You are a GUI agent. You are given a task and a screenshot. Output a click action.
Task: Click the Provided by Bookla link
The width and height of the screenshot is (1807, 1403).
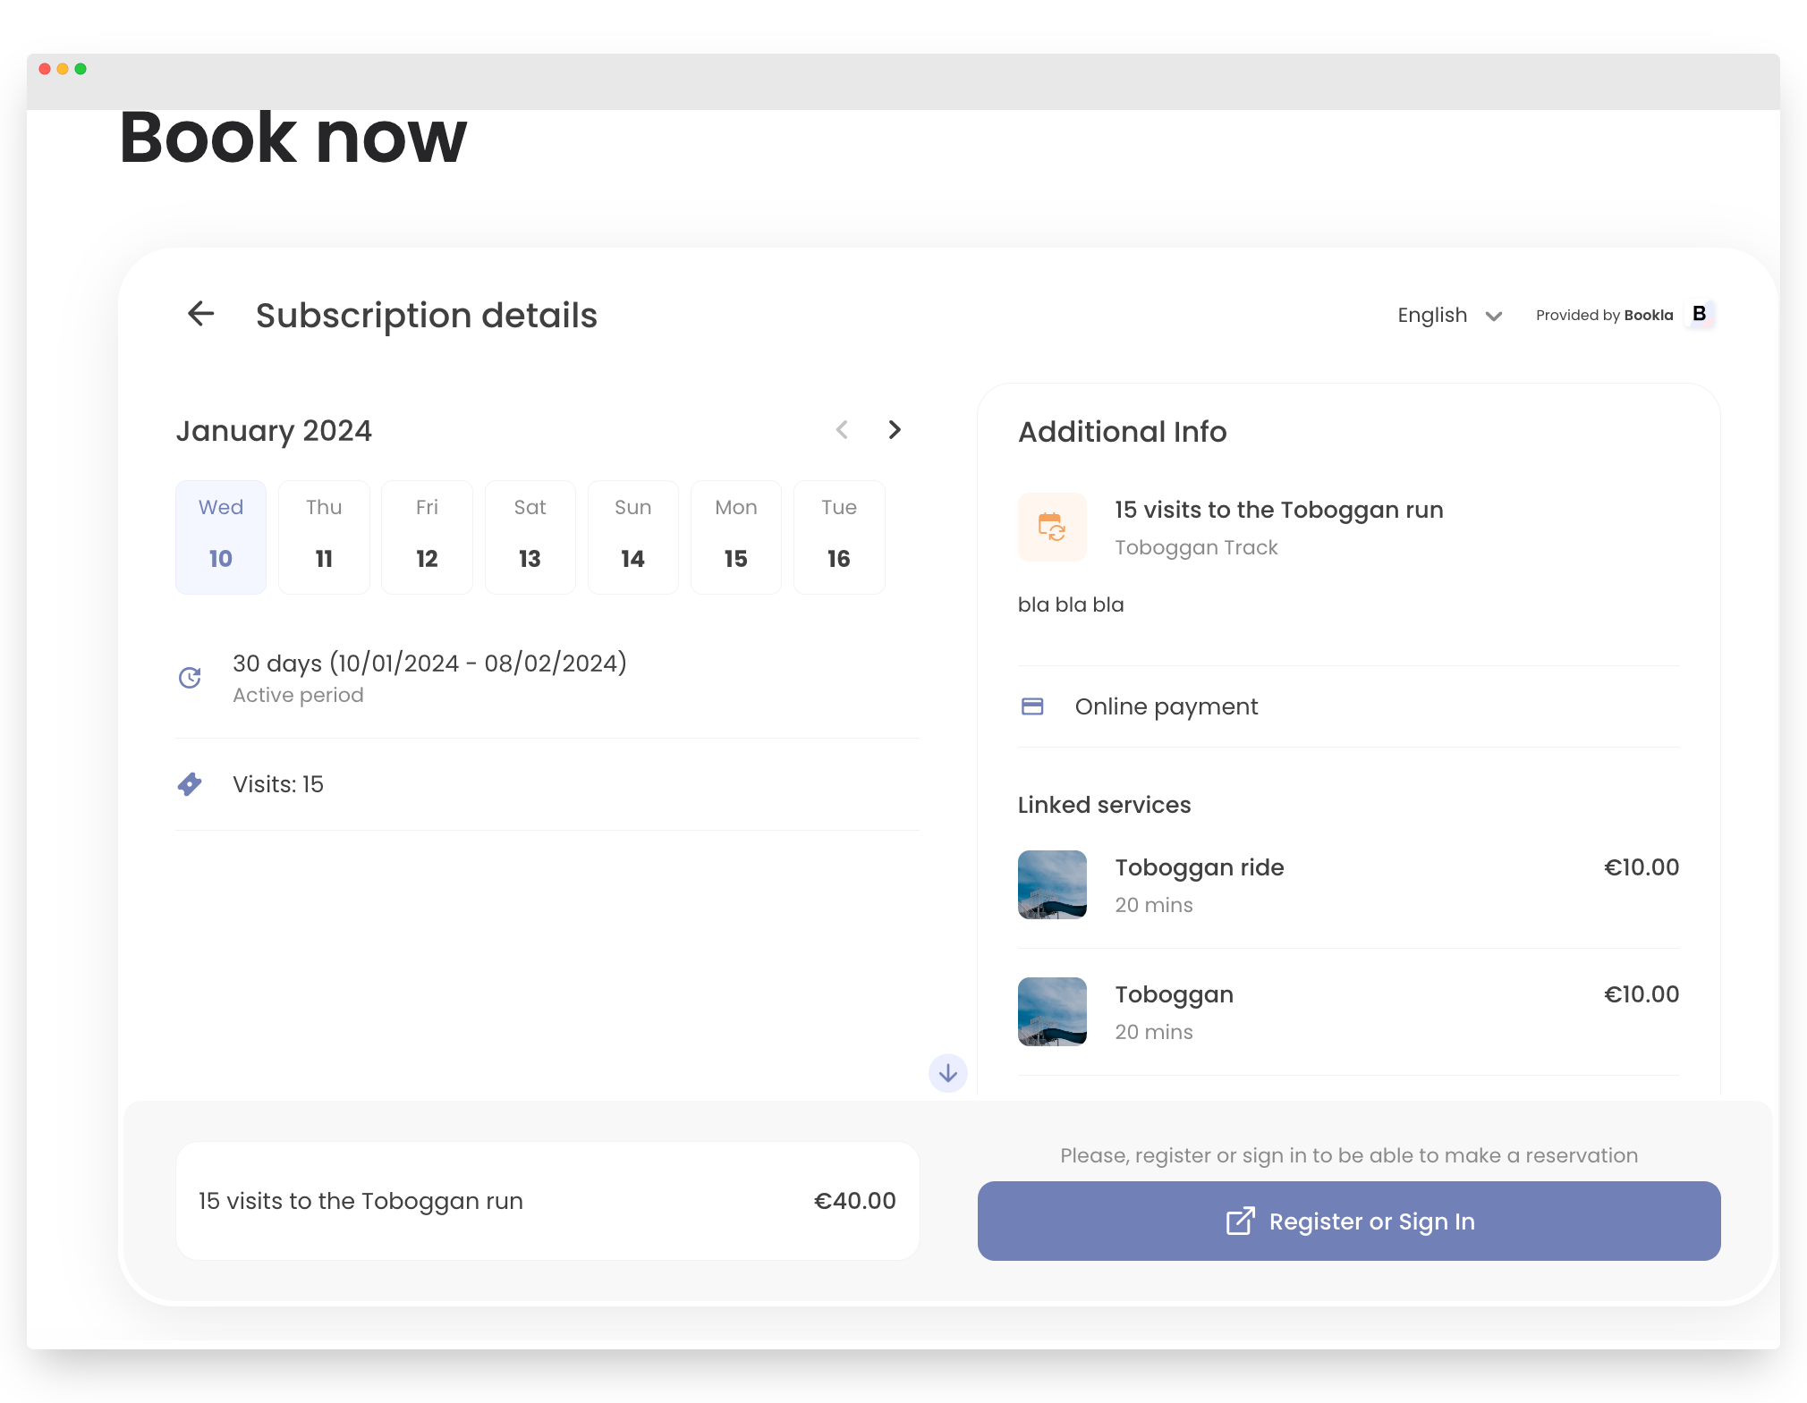(1603, 315)
